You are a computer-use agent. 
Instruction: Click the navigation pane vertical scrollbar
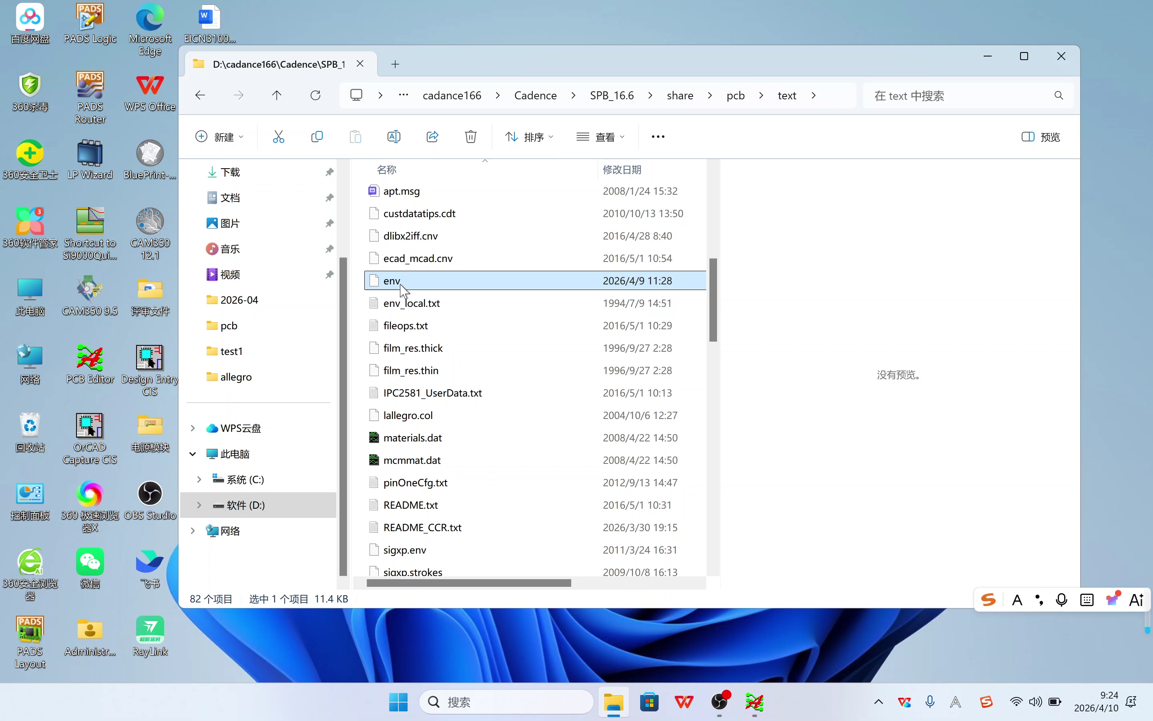[343, 416]
